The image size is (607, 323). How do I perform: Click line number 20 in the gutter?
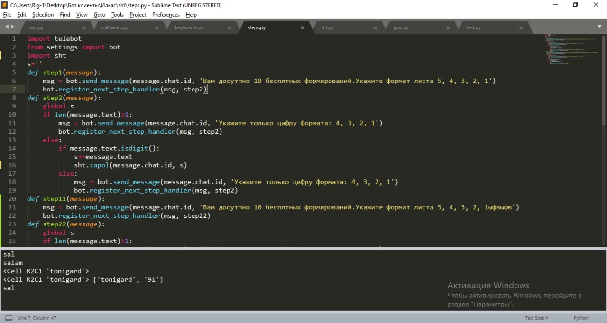pos(12,199)
